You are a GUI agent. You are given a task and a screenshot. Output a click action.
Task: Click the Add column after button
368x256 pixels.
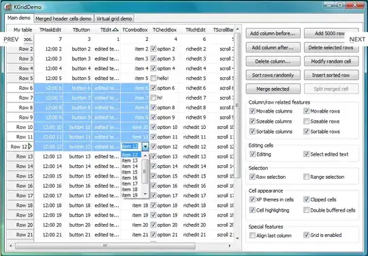273,48
